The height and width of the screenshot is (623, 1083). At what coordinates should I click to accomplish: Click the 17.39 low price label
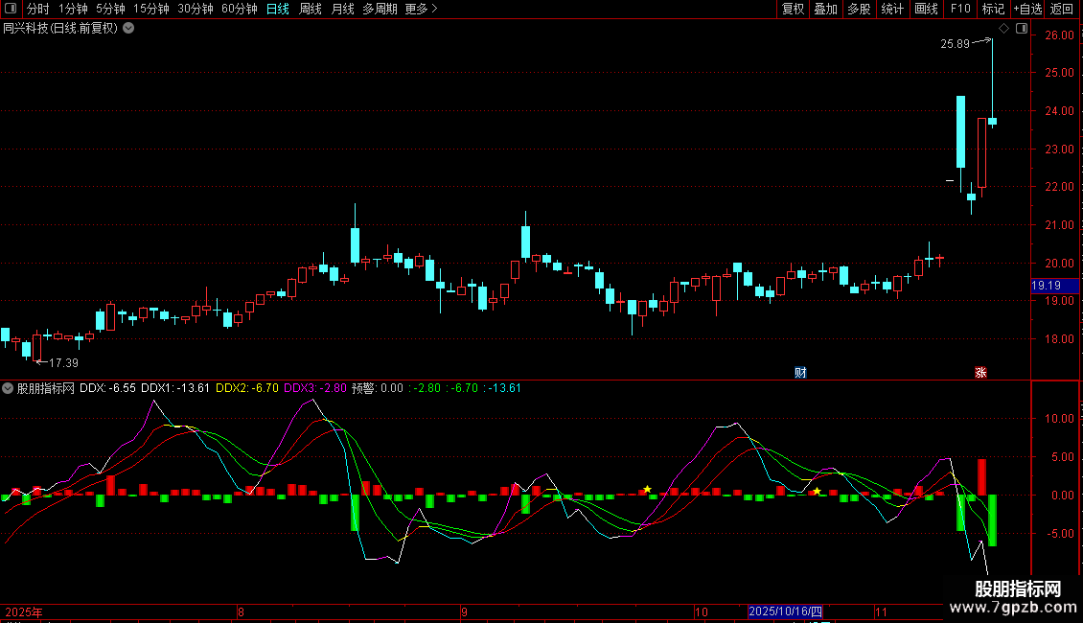coord(63,362)
